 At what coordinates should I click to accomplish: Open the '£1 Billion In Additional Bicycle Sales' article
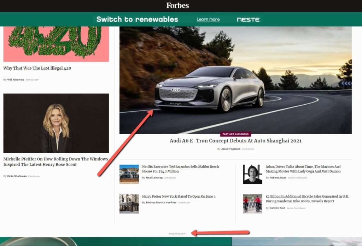tap(307, 199)
